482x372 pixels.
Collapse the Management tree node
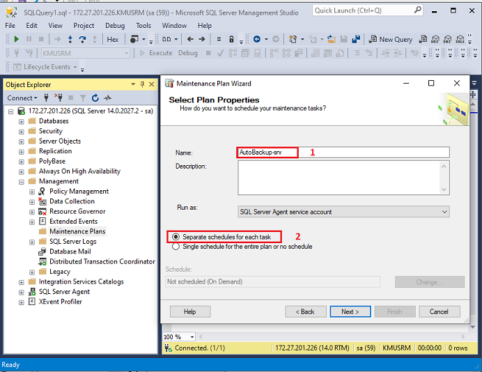click(x=22, y=181)
